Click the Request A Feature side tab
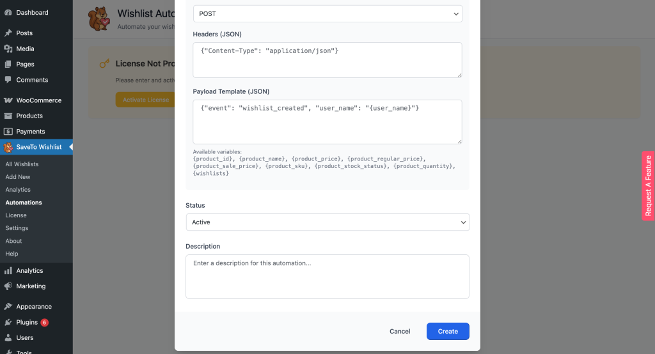The height and width of the screenshot is (354, 655). 648,185
